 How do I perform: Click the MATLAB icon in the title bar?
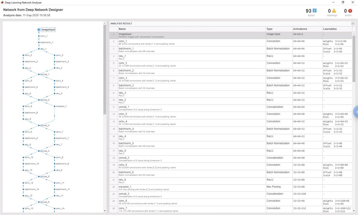point(3,3)
